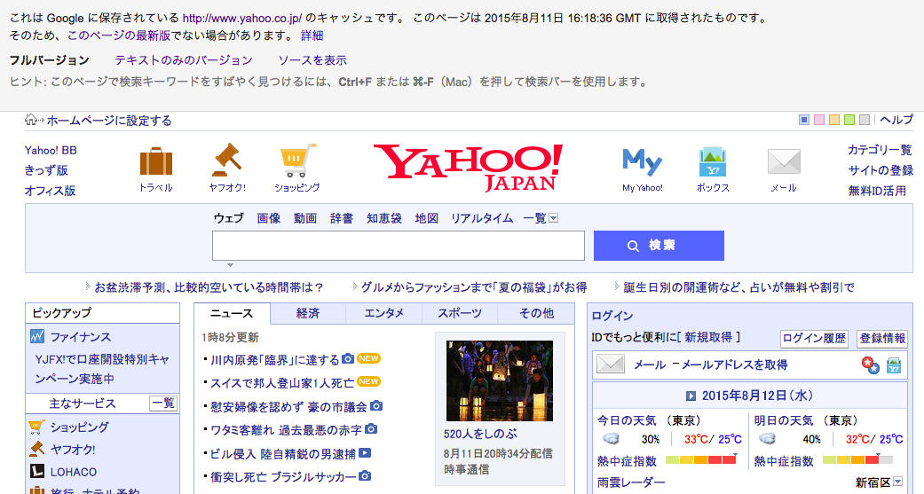Click the 雨雲レーダー link
Screen dimensions: 924x494
631,482
